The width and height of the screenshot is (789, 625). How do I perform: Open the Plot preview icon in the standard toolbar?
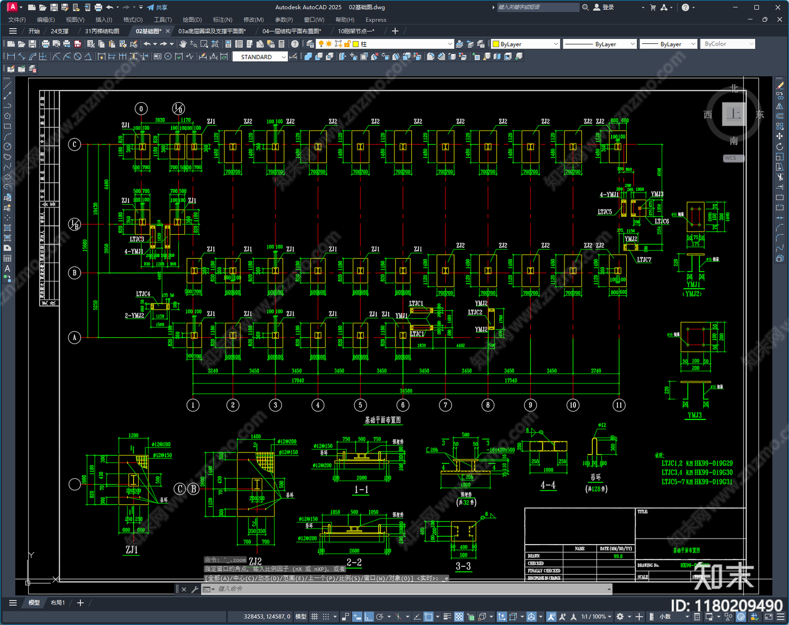pyautogui.click(x=56, y=44)
